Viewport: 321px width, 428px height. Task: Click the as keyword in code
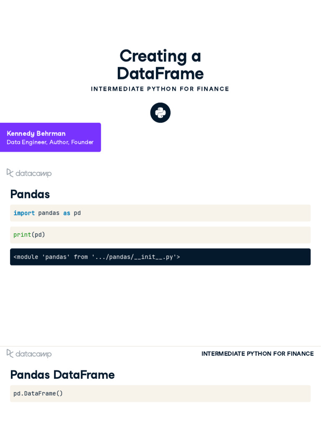pos(66,213)
